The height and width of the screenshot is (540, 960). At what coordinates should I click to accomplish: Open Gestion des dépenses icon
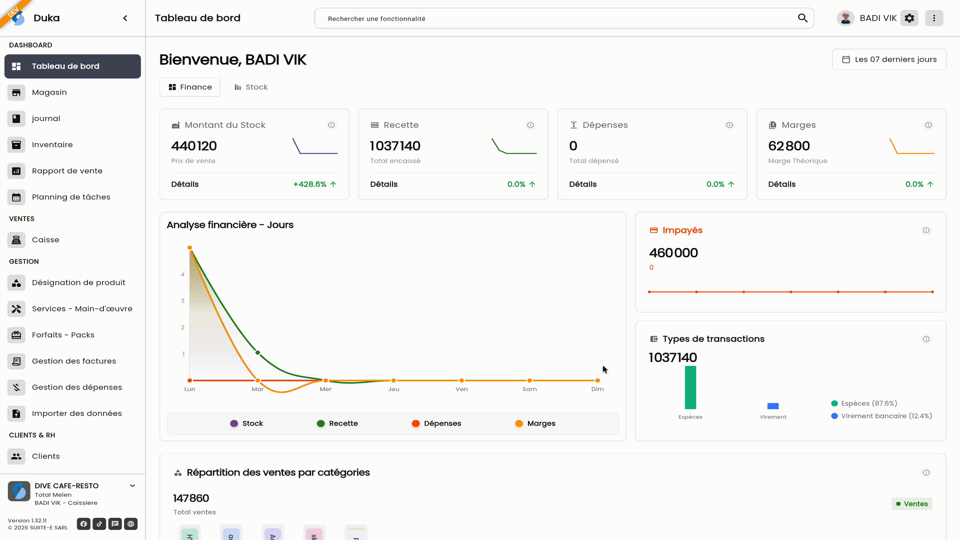16,387
